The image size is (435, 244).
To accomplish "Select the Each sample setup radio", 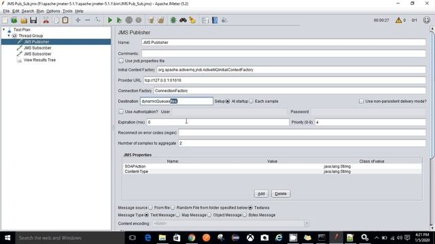I will pos(251,101).
